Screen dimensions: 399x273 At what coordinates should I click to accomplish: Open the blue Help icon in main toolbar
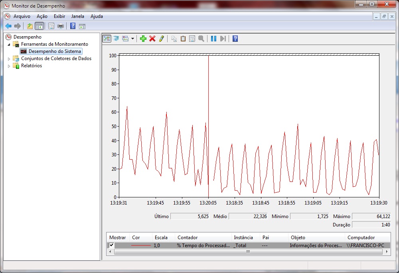[x=73, y=26]
